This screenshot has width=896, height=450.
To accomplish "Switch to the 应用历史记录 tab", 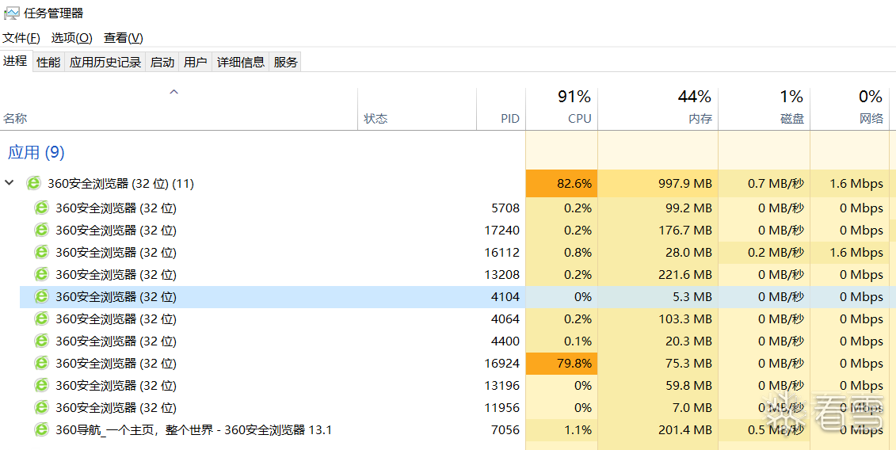I will coord(105,63).
